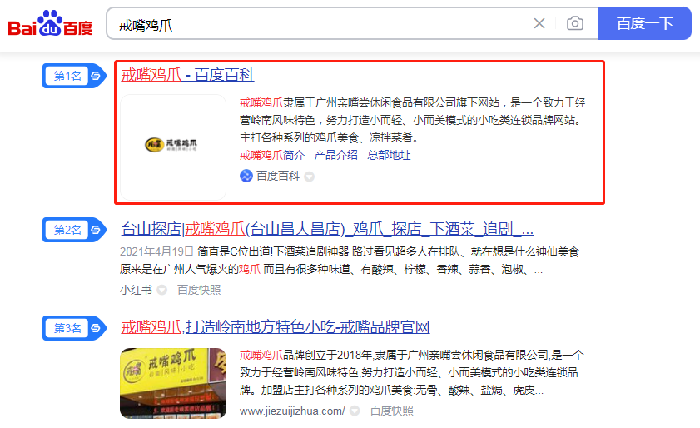Click the Baidu logo
This screenshot has width=700, height=428.
(x=51, y=24)
